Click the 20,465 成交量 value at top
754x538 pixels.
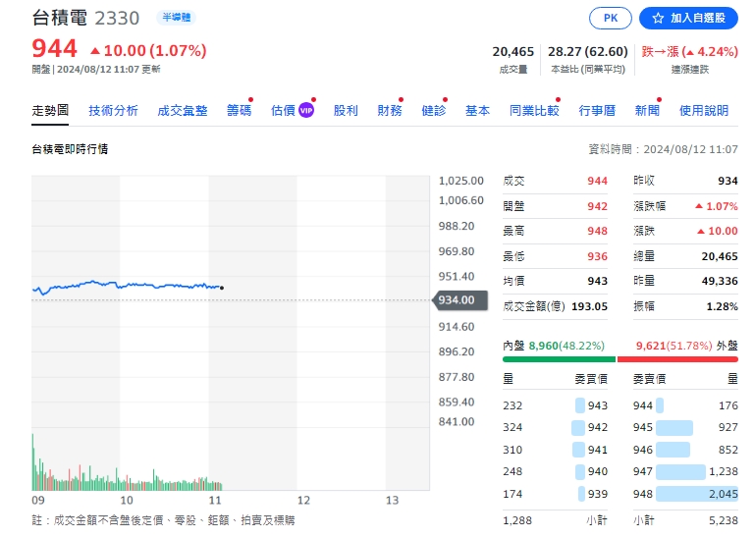[x=512, y=51]
